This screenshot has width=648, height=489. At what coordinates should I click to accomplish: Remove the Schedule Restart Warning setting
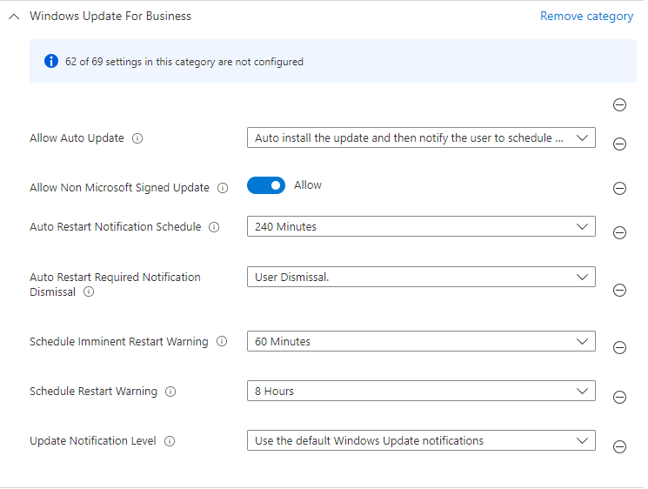pos(620,398)
